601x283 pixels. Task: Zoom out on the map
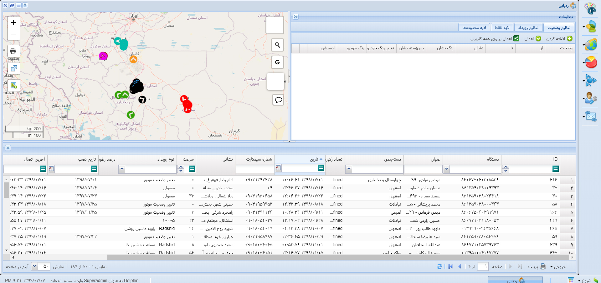[x=13, y=34]
